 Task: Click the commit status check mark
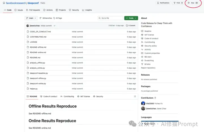pos(54,26)
